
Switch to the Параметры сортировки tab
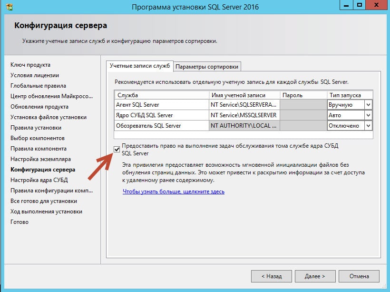pos(207,67)
